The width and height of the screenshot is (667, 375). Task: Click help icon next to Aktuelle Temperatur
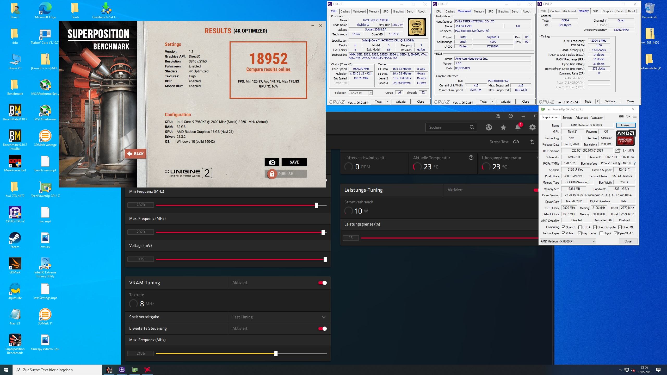tap(471, 158)
